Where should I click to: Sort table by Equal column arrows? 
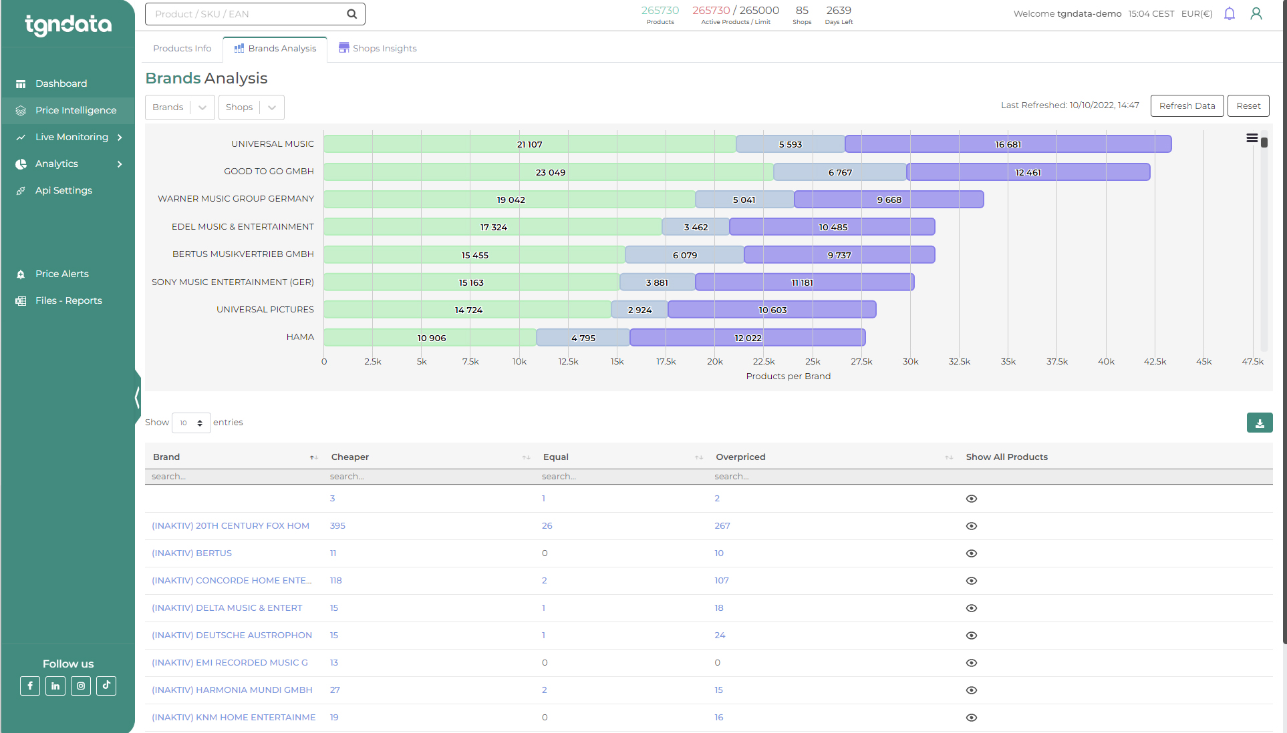coord(699,457)
